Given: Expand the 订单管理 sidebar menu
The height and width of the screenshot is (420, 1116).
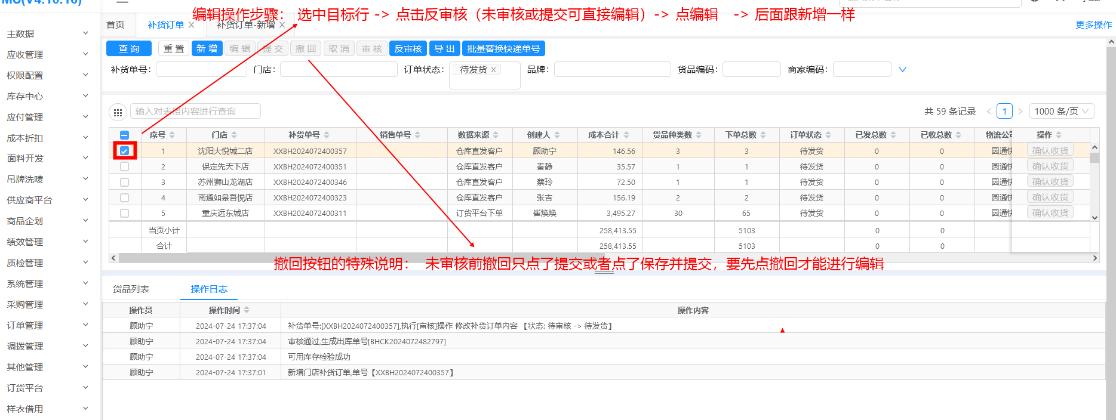Looking at the screenshot, I should [x=47, y=325].
